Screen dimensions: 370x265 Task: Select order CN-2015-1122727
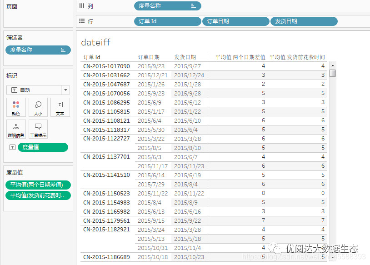point(106,139)
